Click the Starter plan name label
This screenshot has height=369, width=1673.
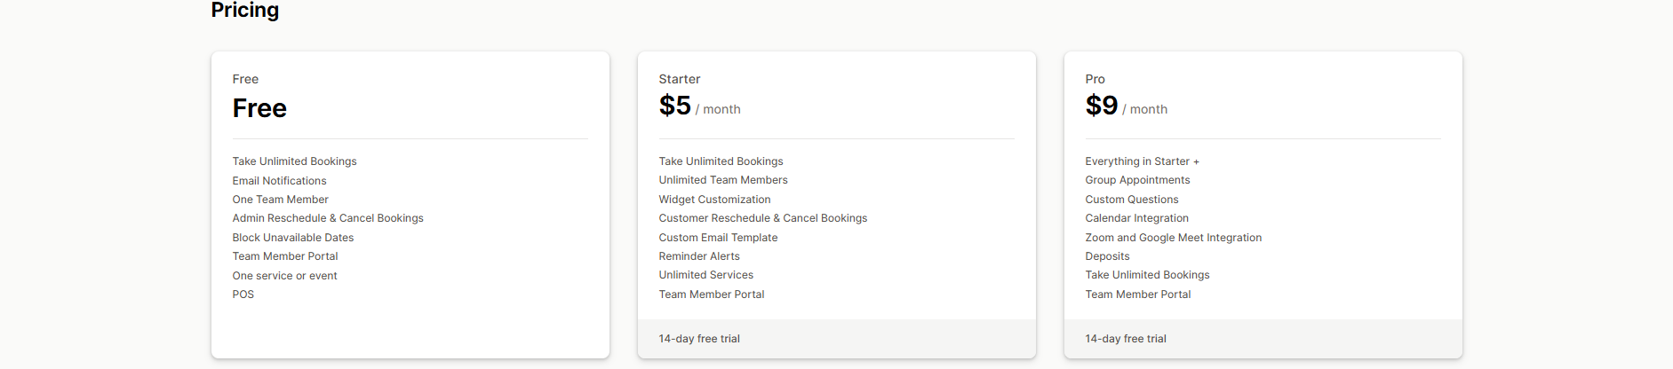tap(679, 79)
